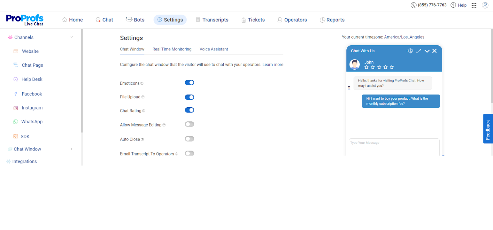
Task: Disable the Emoticons toggle
Action: coord(189,82)
